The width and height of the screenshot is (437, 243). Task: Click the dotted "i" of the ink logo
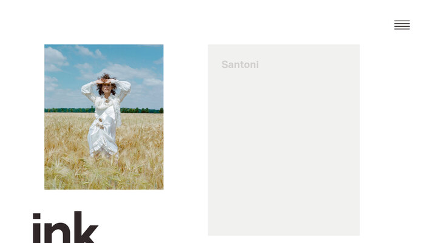37,228
